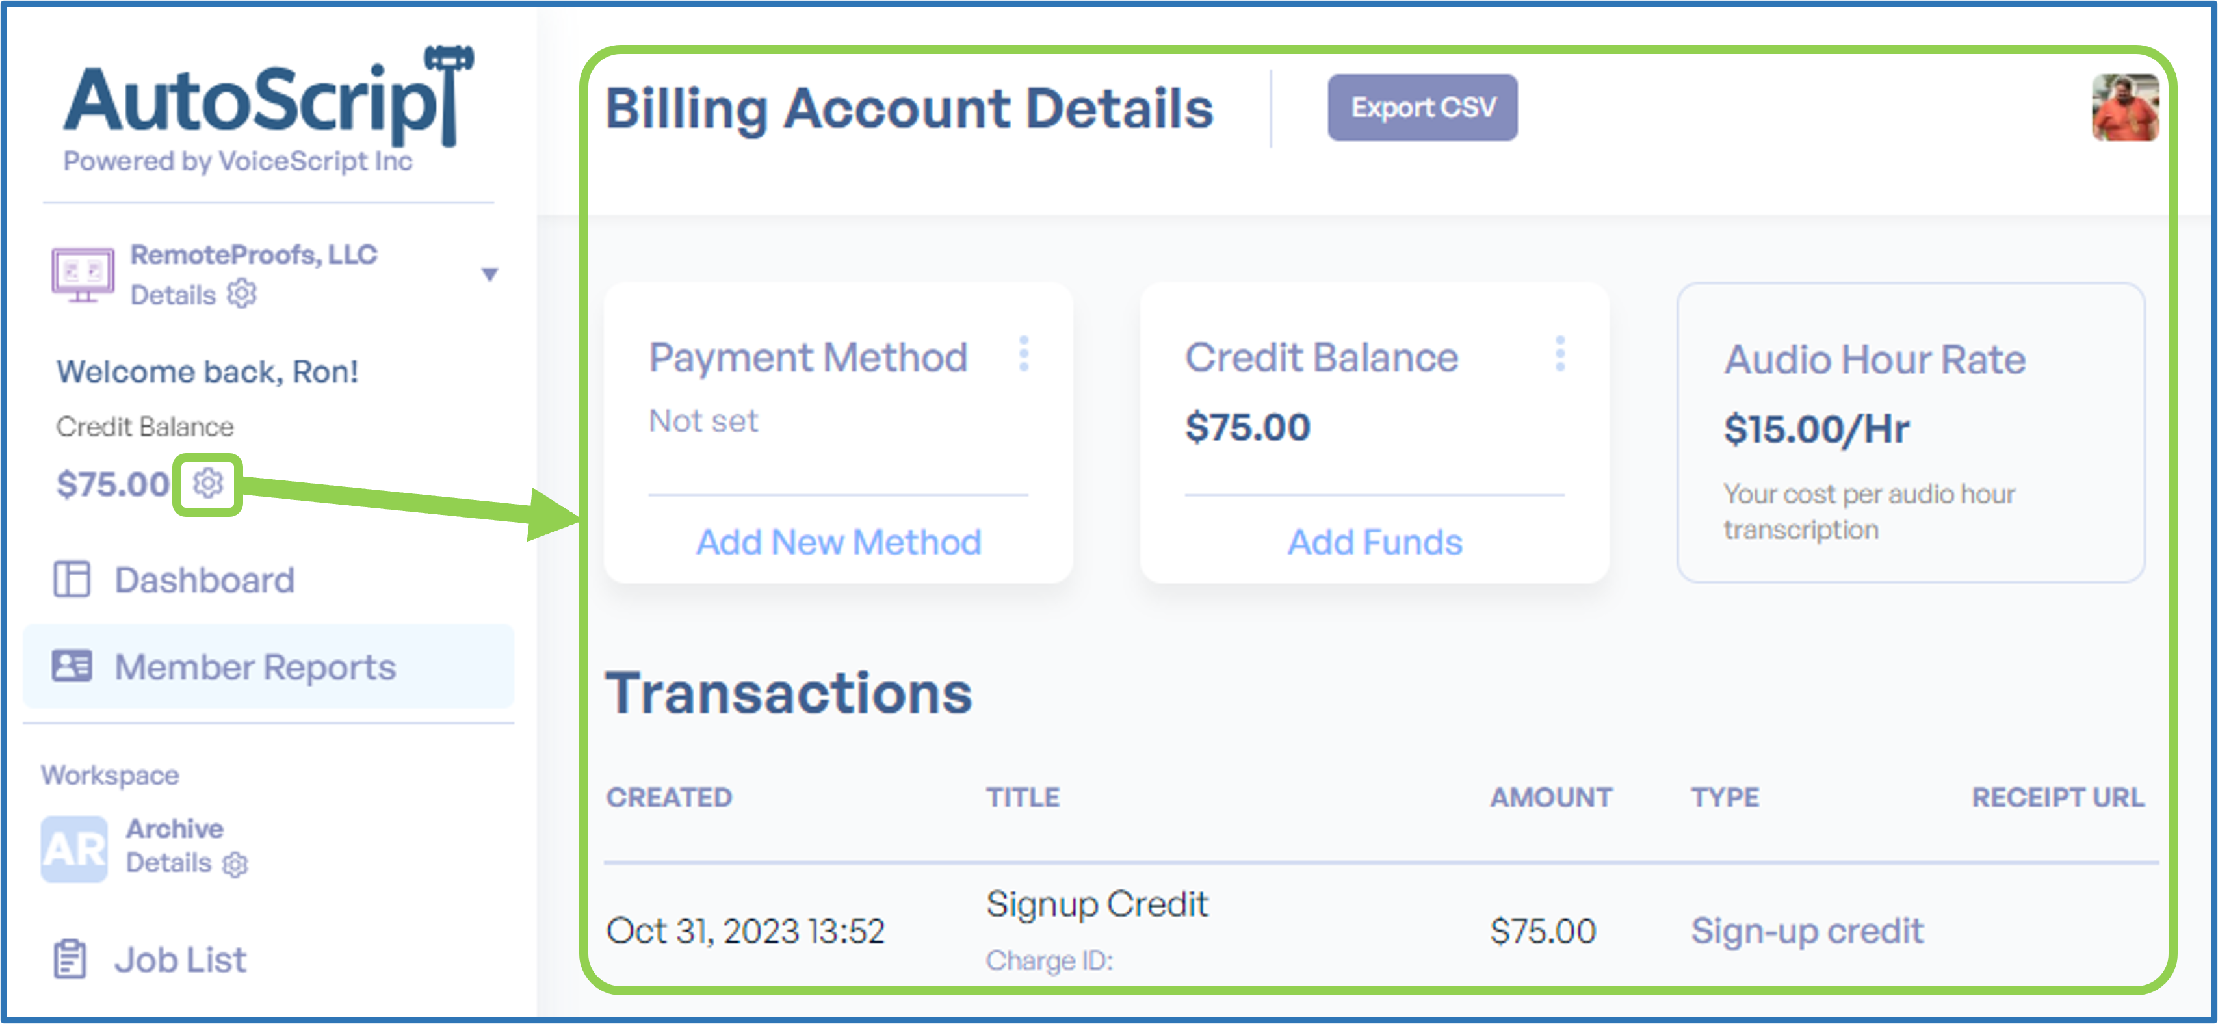Click the Sign-up credit transaction type

(x=1807, y=931)
